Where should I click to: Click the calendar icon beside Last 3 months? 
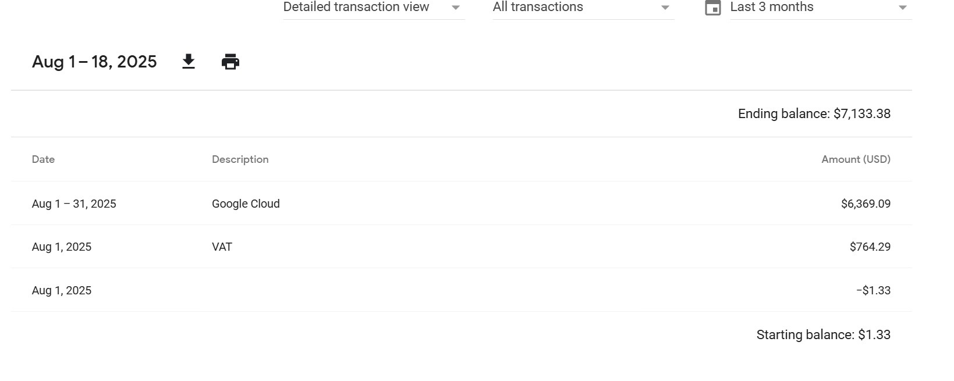[712, 8]
